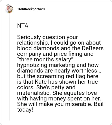112x125 pixels.
Task: Collapse the comment using the vertical thread line
Action: [9, 67]
